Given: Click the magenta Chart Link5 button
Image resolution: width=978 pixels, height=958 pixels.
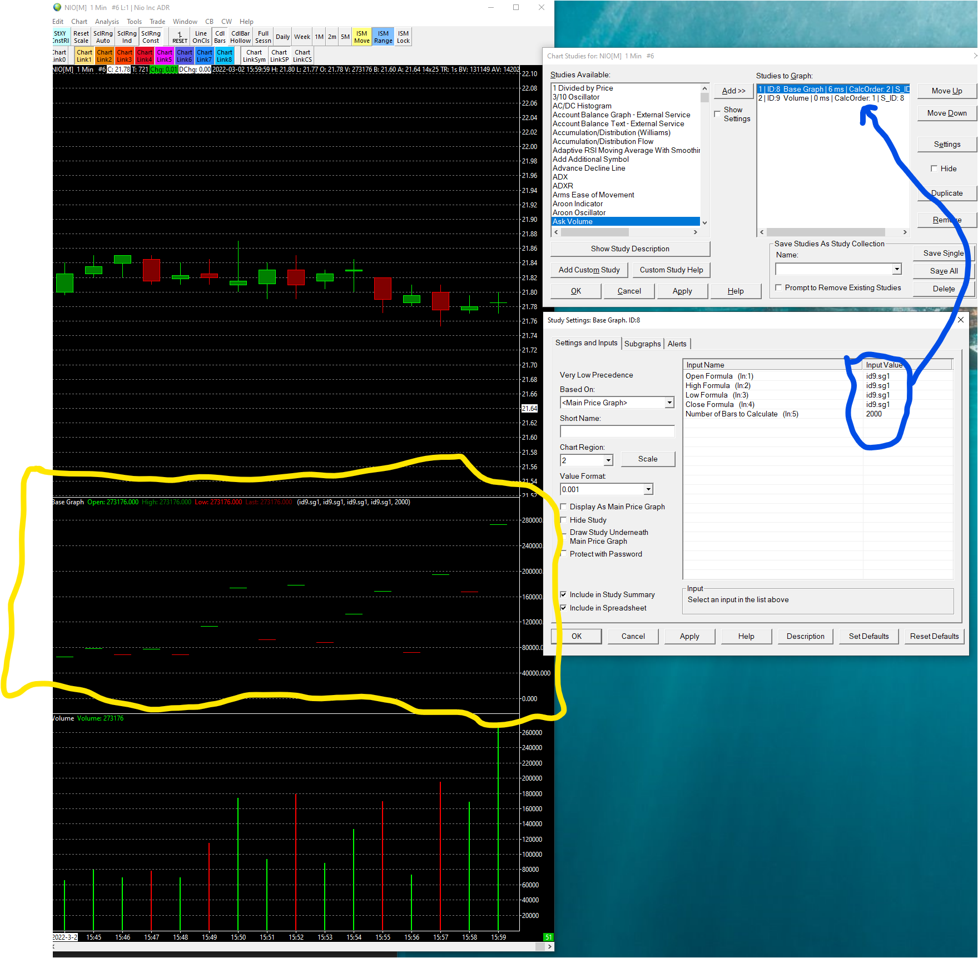Looking at the screenshot, I should [164, 56].
